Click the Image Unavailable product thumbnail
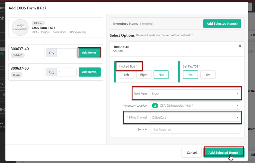255x163 pixels. [20, 27]
